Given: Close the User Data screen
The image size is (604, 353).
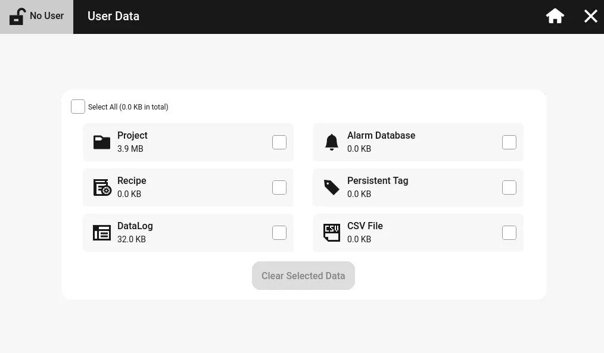Looking at the screenshot, I should pos(590,16).
